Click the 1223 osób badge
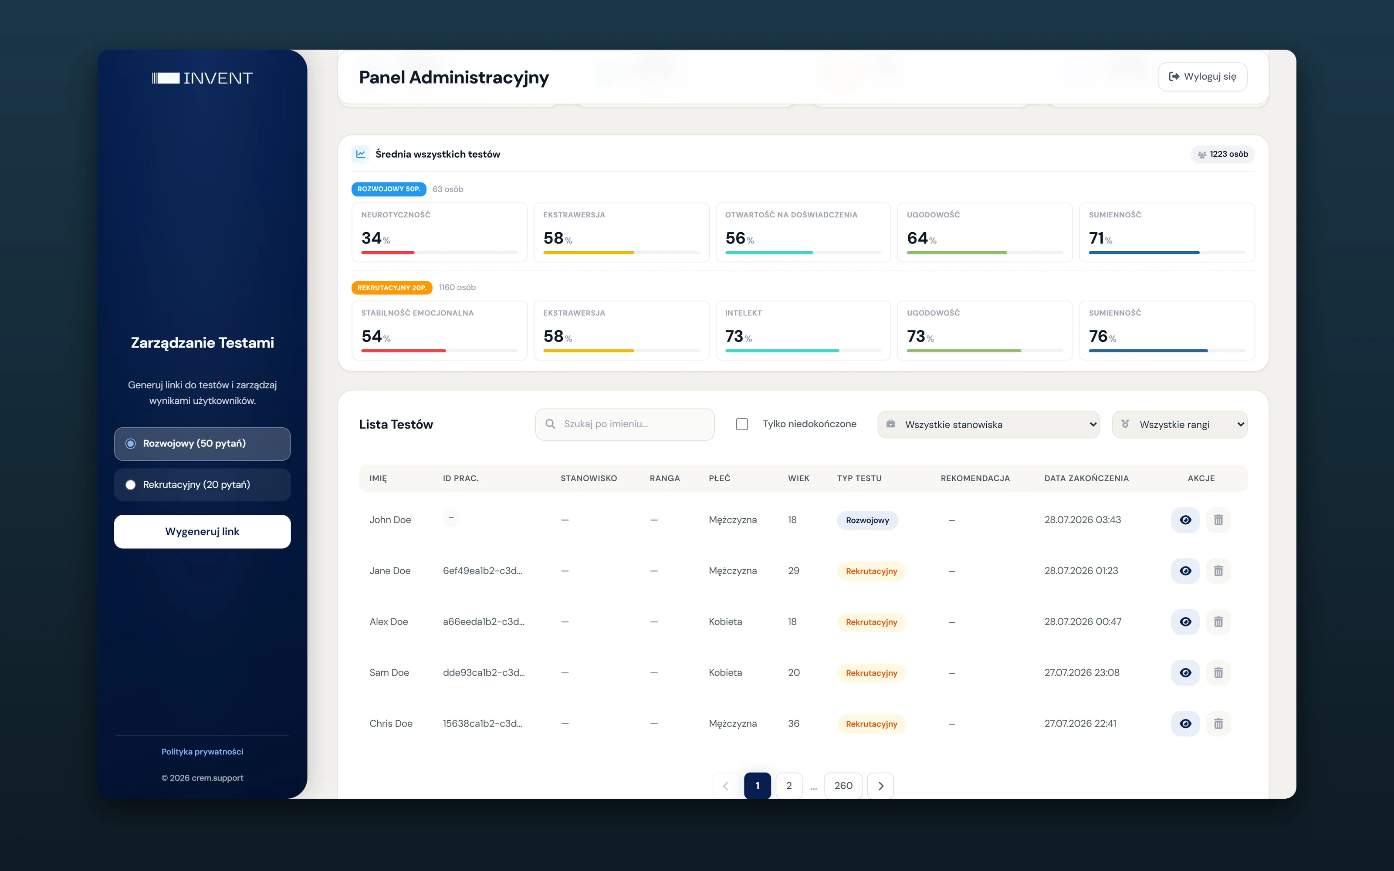Image resolution: width=1394 pixels, height=871 pixels. [x=1222, y=154]
